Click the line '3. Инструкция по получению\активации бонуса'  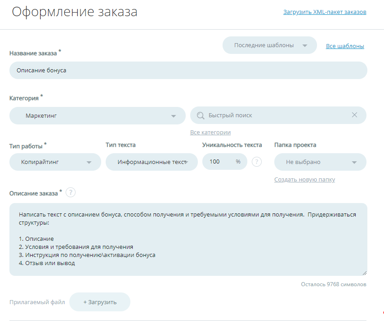[87, 255]
